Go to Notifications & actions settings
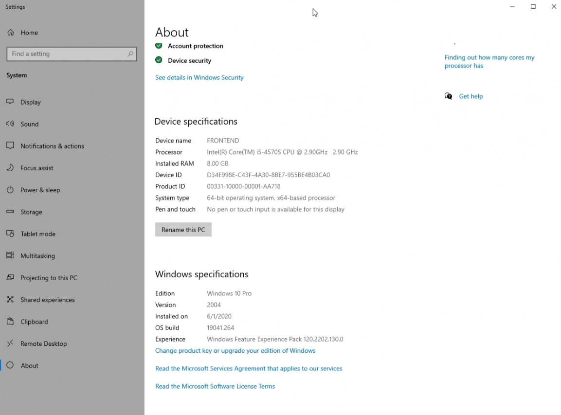Viewport: 561px width, 415px height. (x=52, y=146)
